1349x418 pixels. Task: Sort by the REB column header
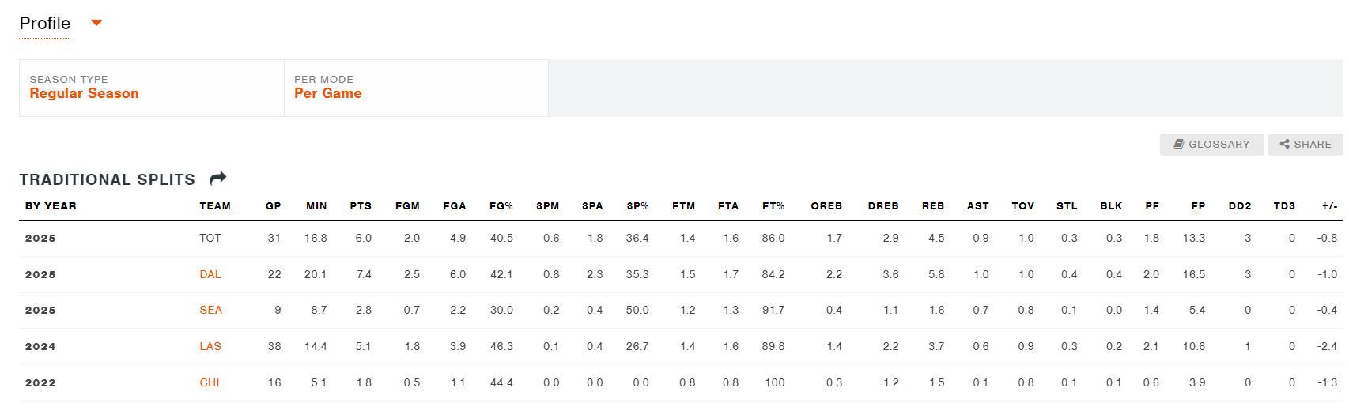[933, 206]
